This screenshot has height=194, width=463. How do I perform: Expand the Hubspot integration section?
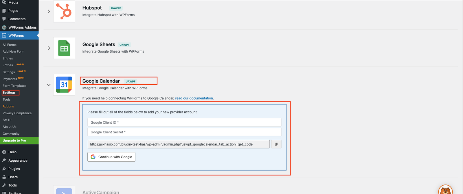49,12
